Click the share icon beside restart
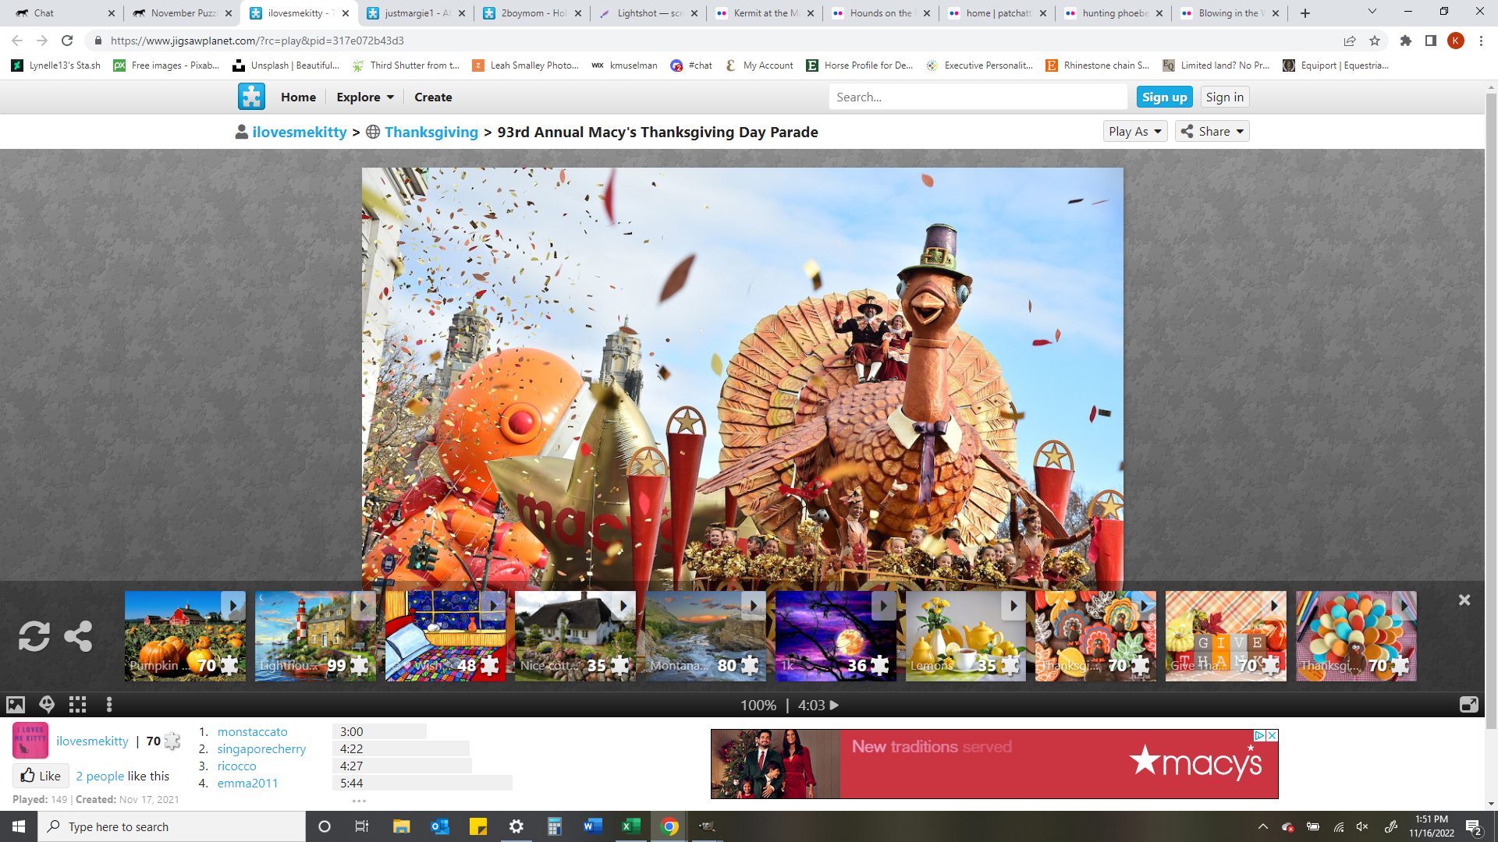 (78, 636)
